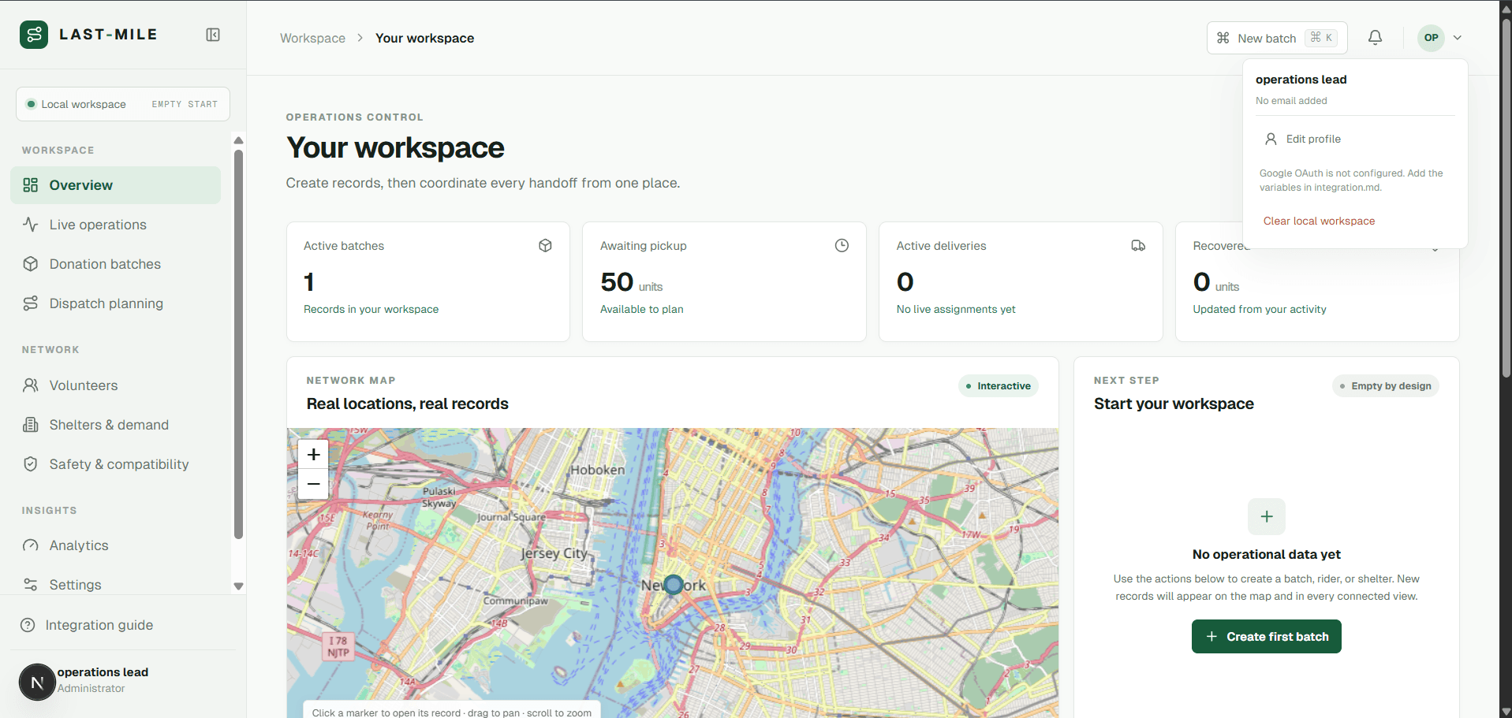The height and width of the screenshot is (718, 1512).
Task: Open Safety & compatibility
Action: coord(116,464)
